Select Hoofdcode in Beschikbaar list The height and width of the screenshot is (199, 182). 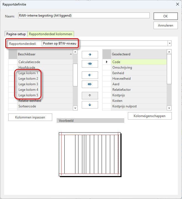[x=45, y=68]
